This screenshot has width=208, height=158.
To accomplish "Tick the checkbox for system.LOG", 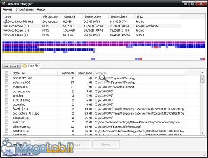I will tap(7, 87).
